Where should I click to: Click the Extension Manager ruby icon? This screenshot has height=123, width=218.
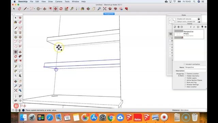[x=126, y=9]
